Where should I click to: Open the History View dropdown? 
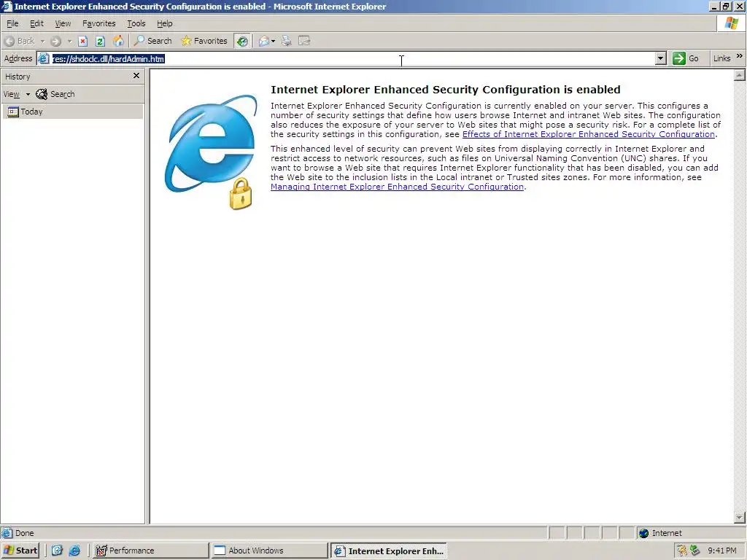click(16, 94)
